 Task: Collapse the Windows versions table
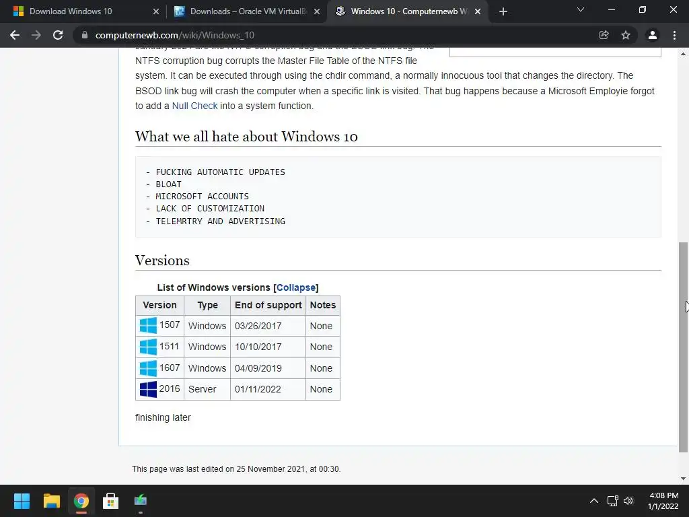coord(296,287)
